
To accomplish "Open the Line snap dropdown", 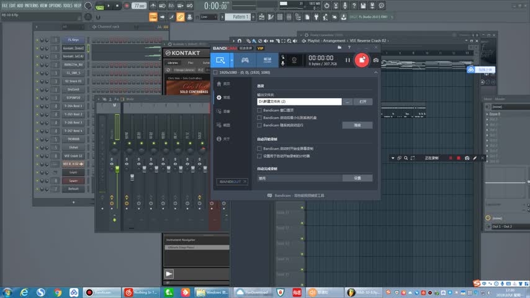I will [x=208, y=17].
